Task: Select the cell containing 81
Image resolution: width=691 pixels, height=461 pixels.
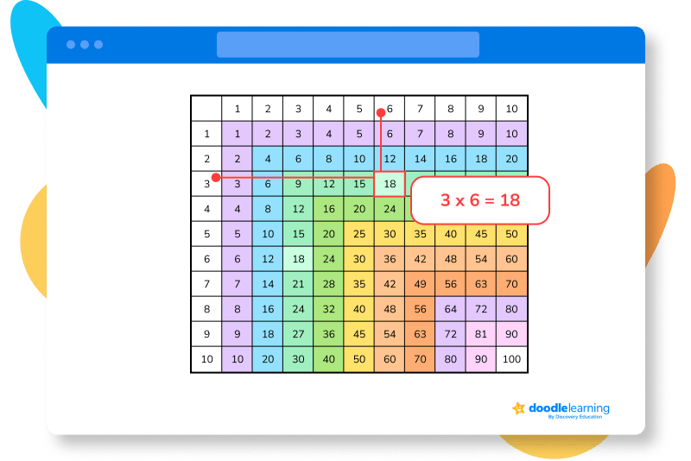Action: tap(481, 333)
